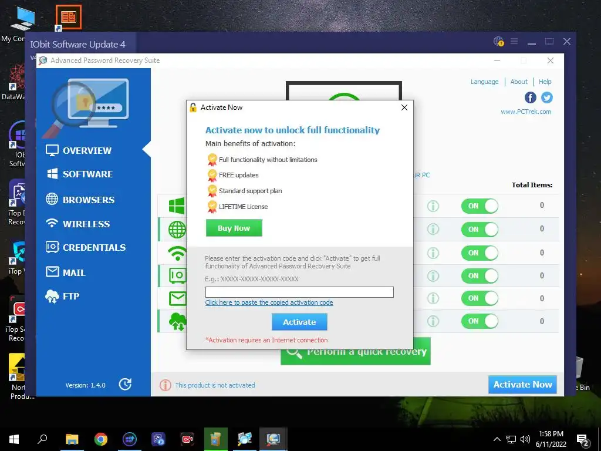This screenshot has width=601, height=451.
Task: Click the green Wi-Fi row icon
Action: 177,253
